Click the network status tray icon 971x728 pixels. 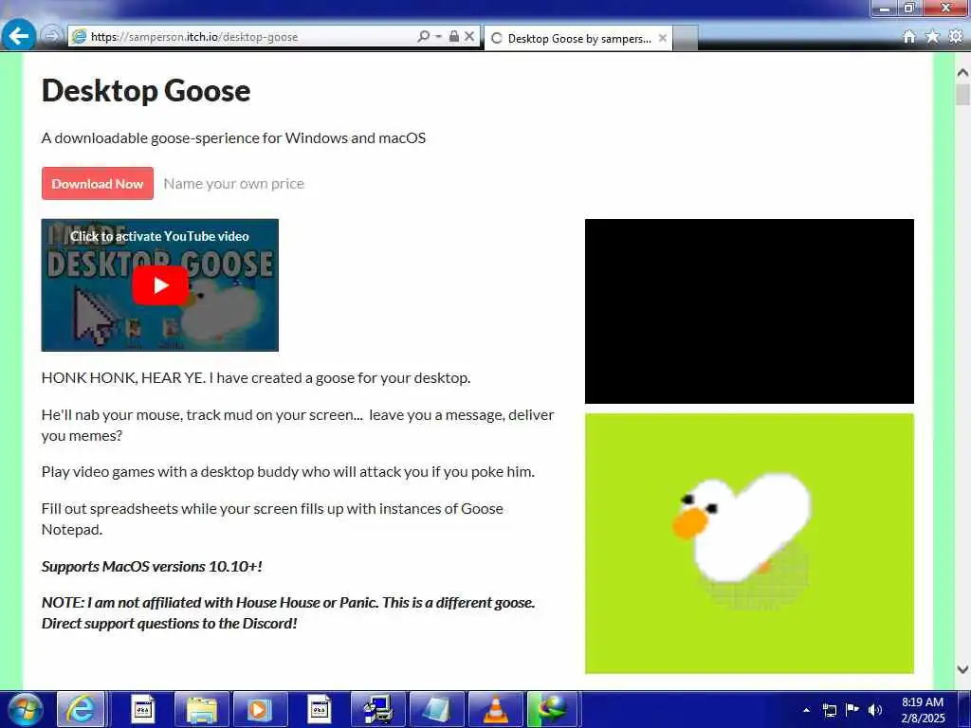tap(829, 710)
